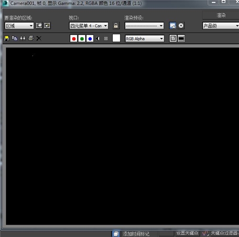This screenshot has width=239, height=237.
Task: Auto-select region icon beside edit region
Action: [47, 26]
